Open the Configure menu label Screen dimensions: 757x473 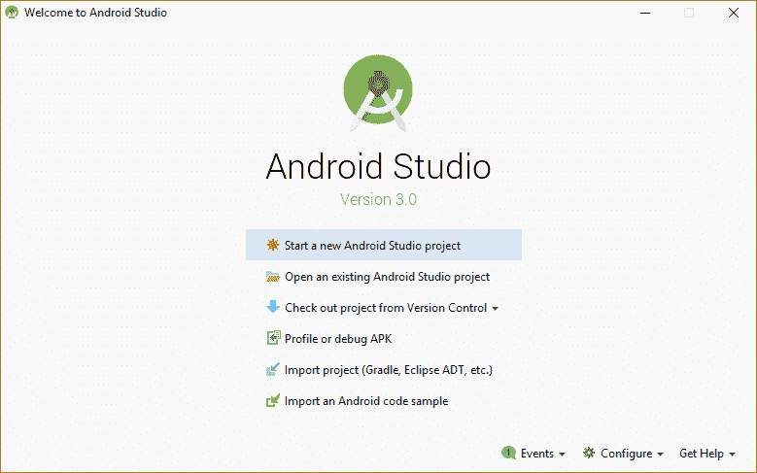626,454
